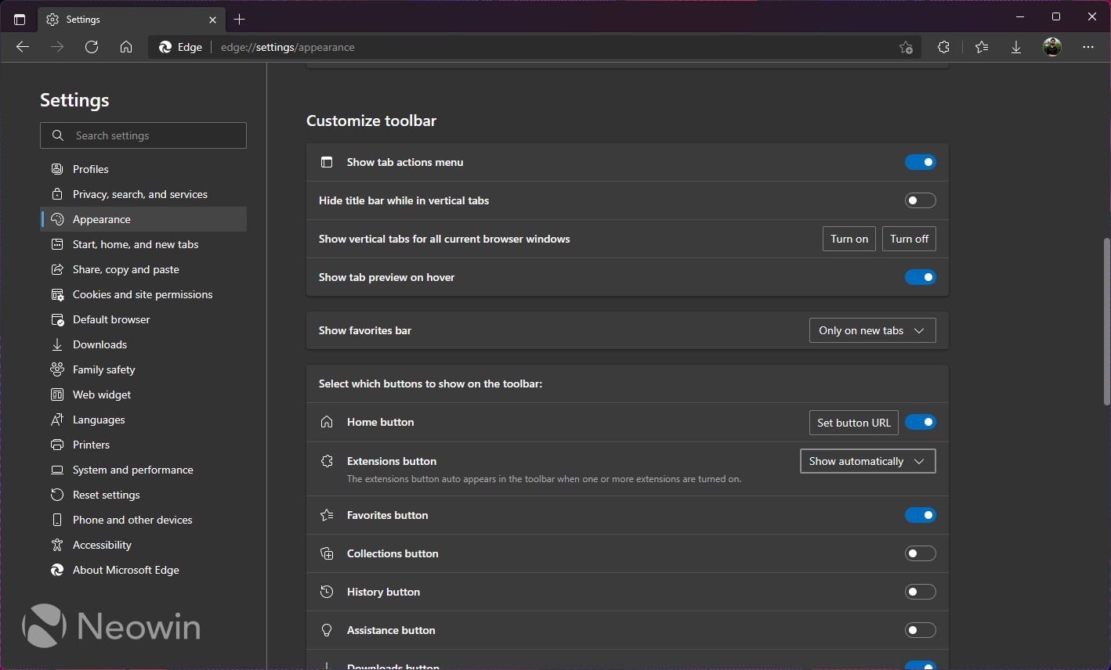Click inside the Search settings field
Image resolution: width=1111 pixels, height=670 pixels.
[143, 135]
